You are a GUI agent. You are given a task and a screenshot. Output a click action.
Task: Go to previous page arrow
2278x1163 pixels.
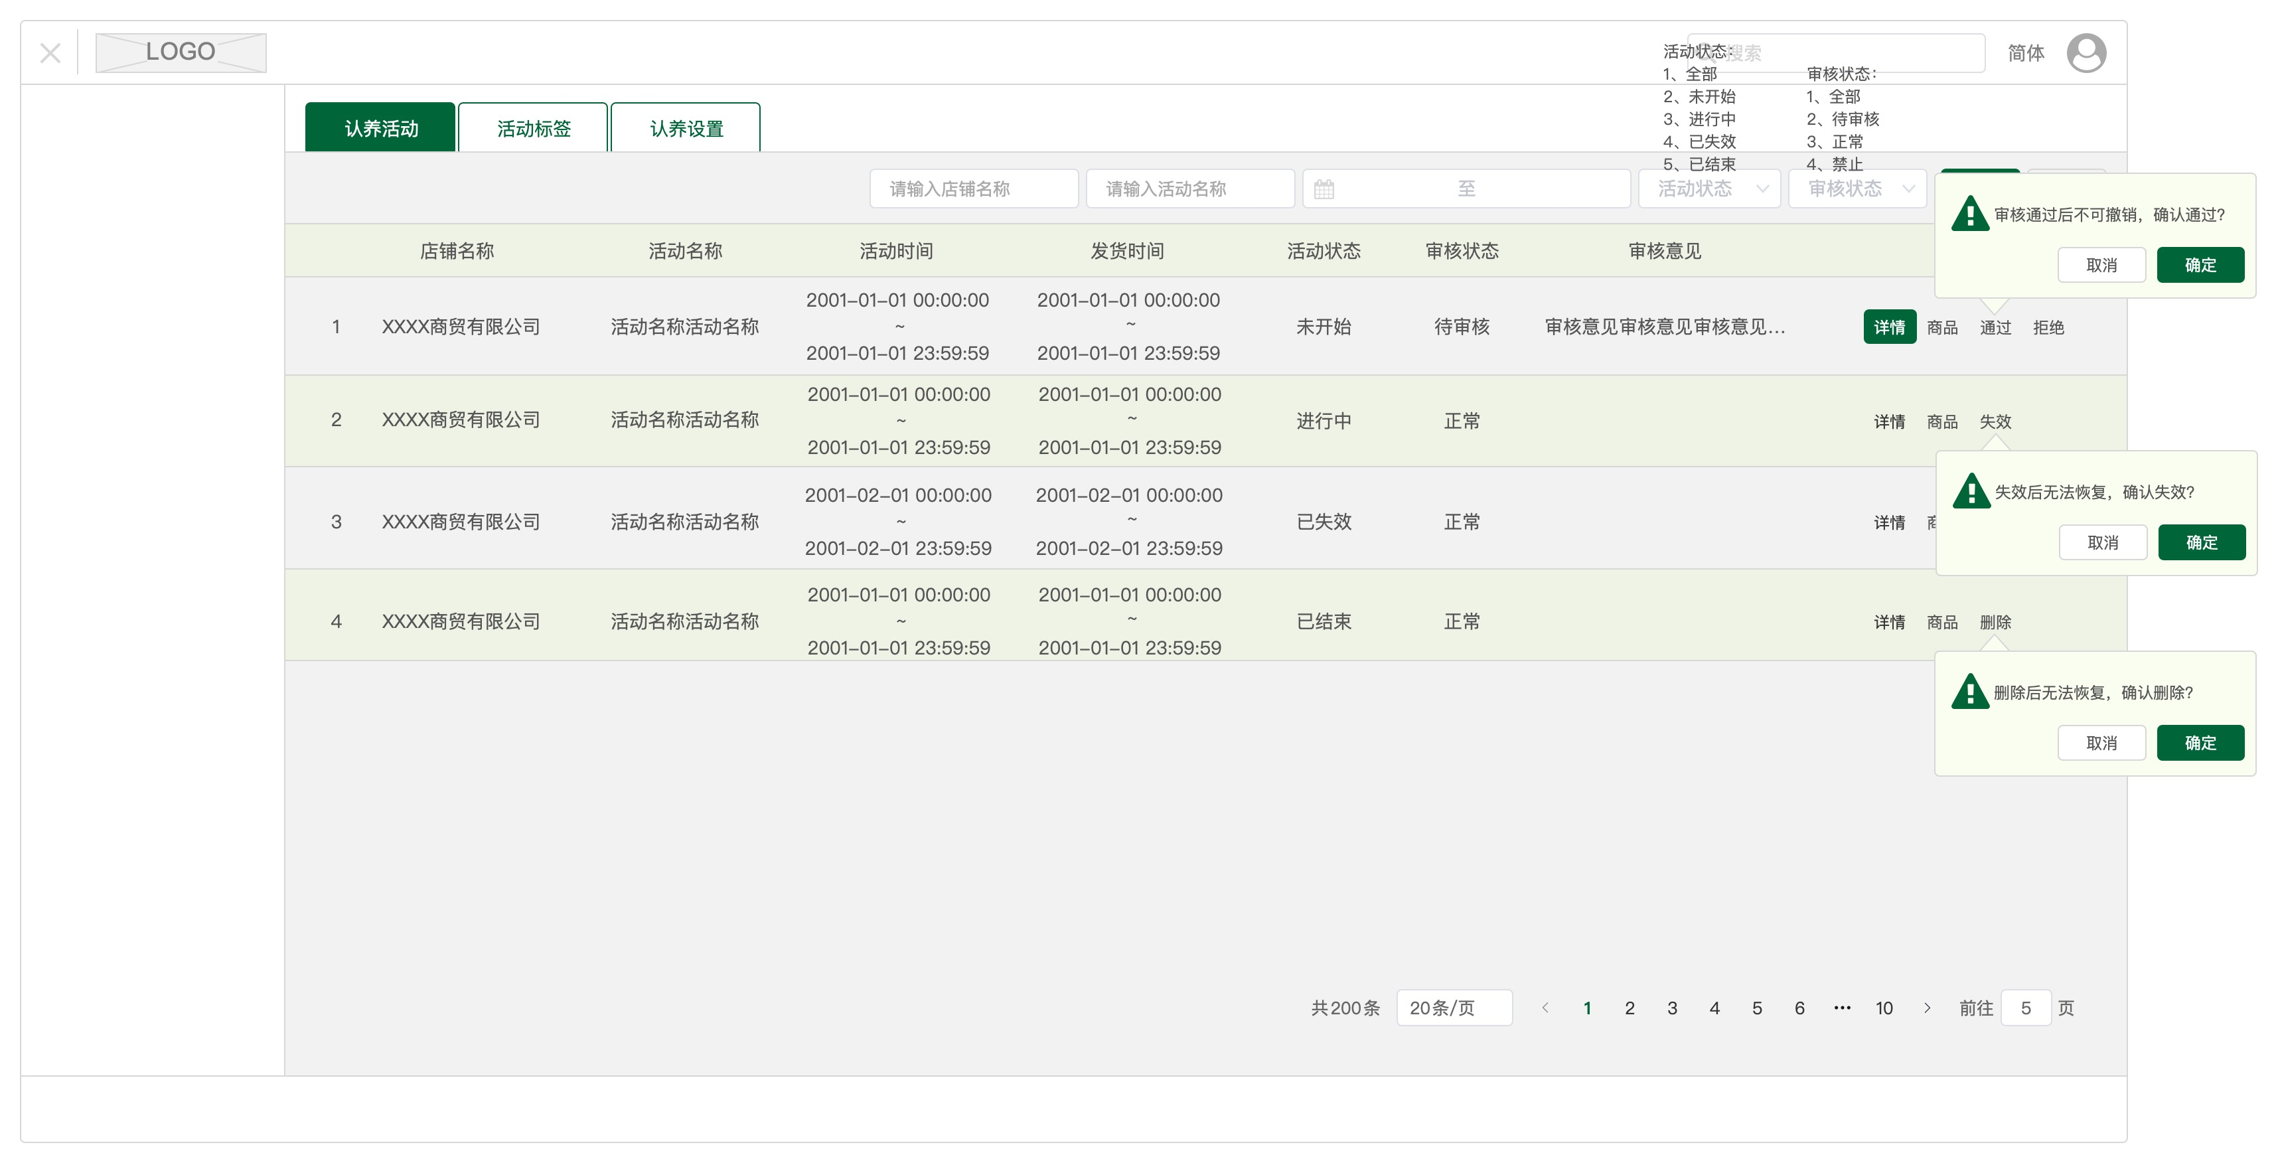pos(1545,1008)
